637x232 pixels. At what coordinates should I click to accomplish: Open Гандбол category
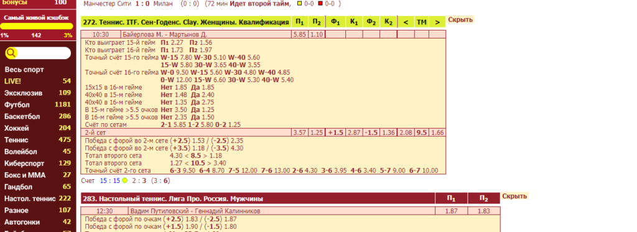pyautogui.click(x=17, y=187)
